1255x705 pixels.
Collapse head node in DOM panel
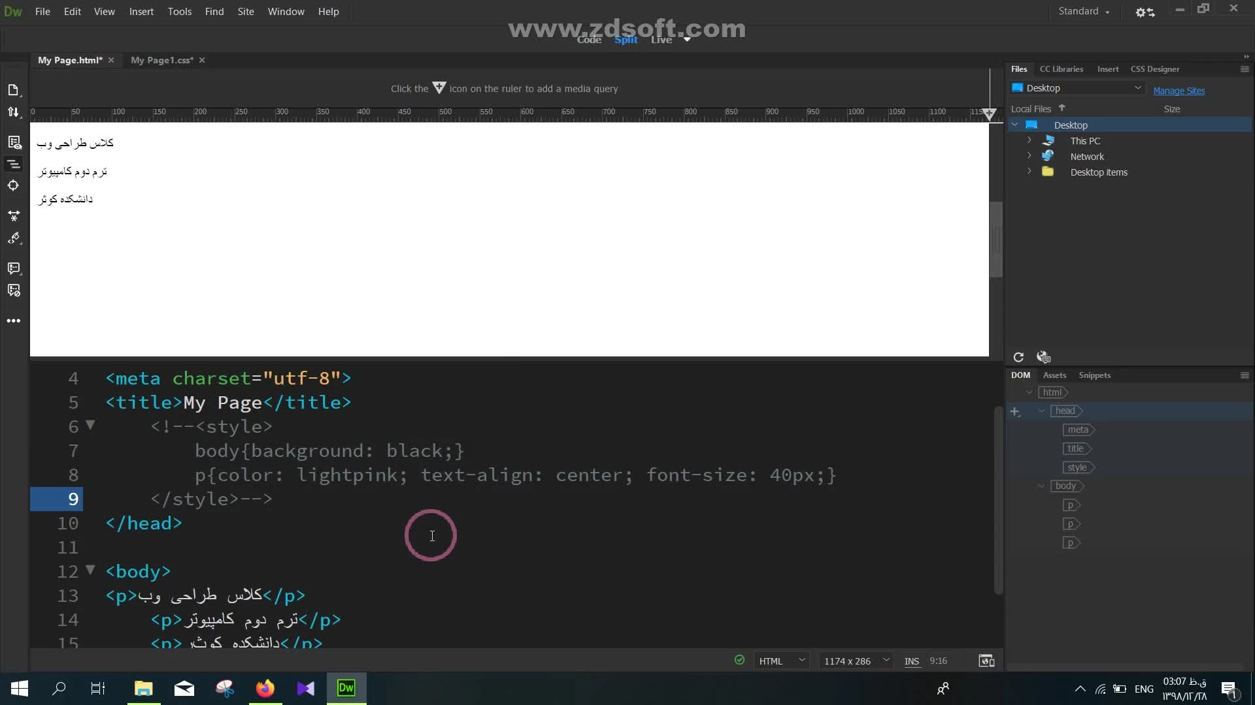(1042, 411)
